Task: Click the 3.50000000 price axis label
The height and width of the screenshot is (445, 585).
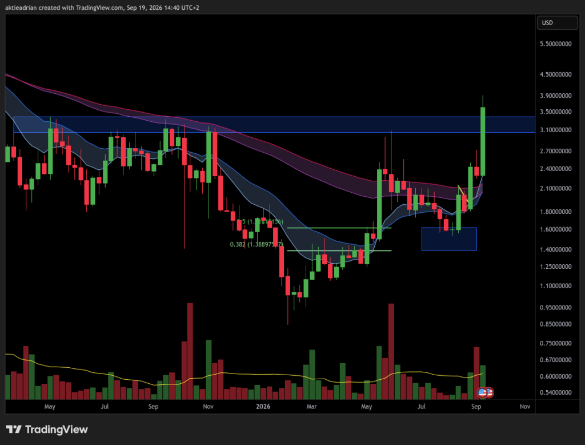Action: tap(555, 112)
